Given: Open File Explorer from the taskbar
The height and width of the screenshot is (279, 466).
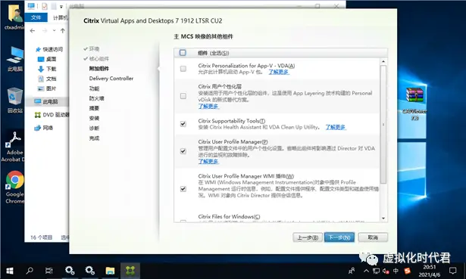Looking at the screenshot, I should coord(110,271).
